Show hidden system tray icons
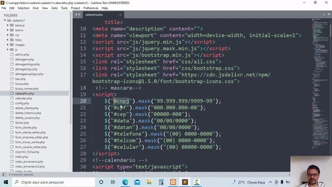The image size is (332, 187). [270, 182]
